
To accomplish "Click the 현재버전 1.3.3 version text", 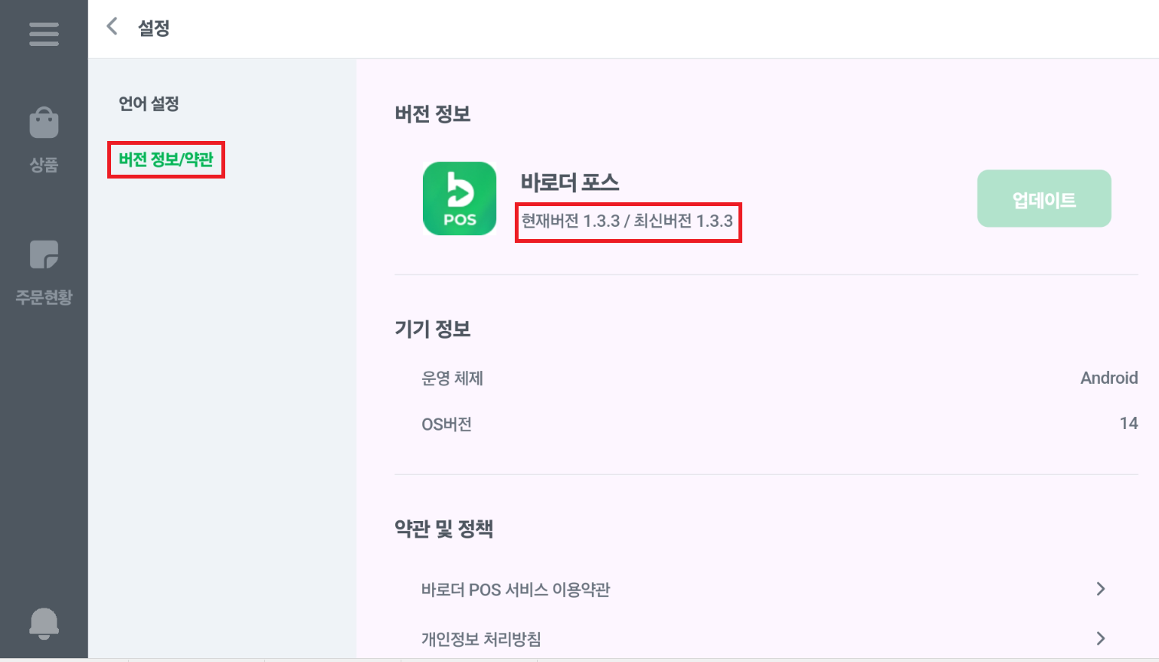I will tap(571, 221).
